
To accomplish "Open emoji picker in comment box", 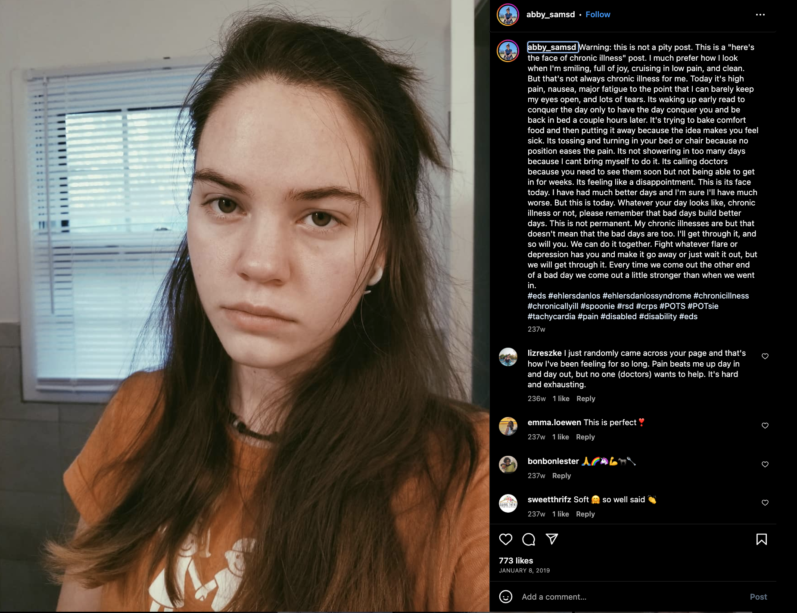I will (506, 597).
